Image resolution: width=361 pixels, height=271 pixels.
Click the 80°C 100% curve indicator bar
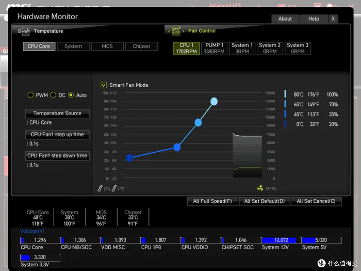[285, 94]
